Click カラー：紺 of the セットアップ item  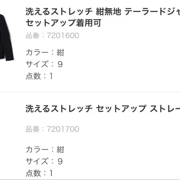click(45, 150)
